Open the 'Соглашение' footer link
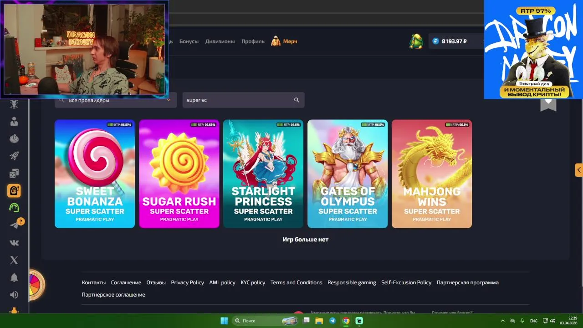Viewport: 583px width, 328px height. [126, 282]
